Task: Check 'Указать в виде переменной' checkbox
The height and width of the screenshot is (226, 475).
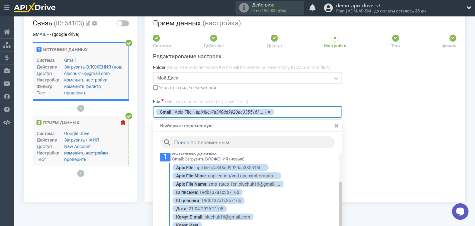Action: pyautogui.click(x=155, y=87)
